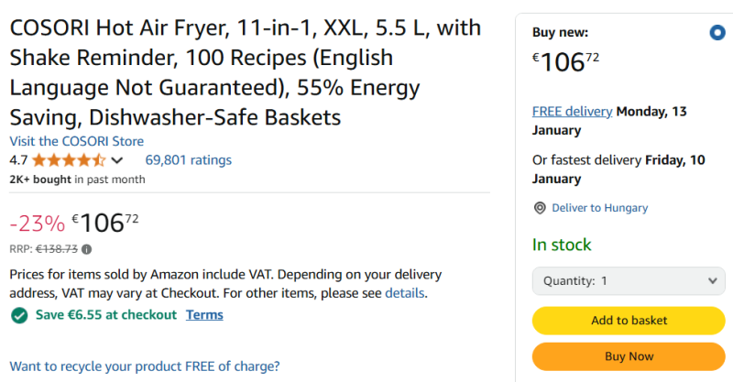Click the COSORI Hot Air Fryer title
This screenshot has height=382, width=733.
pyautogui.click(x=246, y=72)
